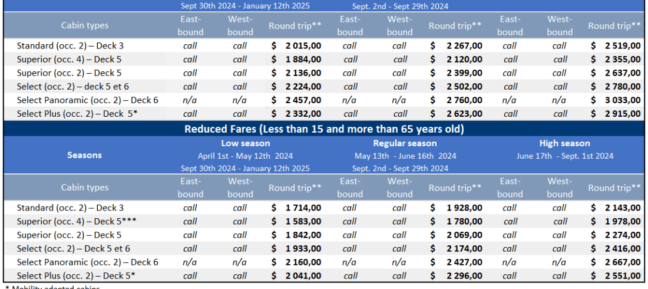Image resolution: width=648 pixels, height=289 pixels.
Task: Click the Reduced Fares section header banner
Action: 324,129
